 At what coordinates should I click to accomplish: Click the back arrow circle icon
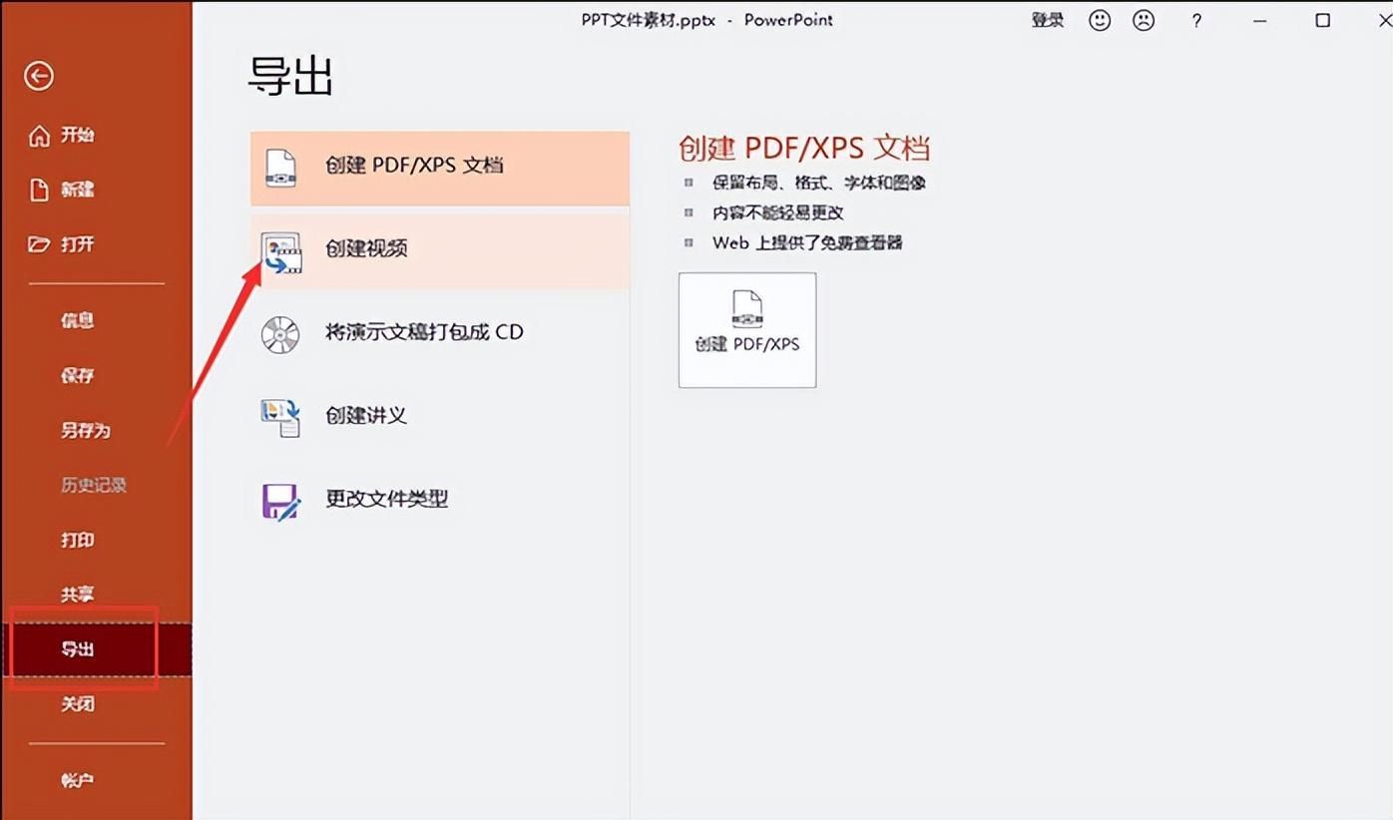(x=39, y=76)
